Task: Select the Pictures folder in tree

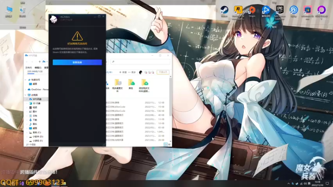Action: click(33, 111)
